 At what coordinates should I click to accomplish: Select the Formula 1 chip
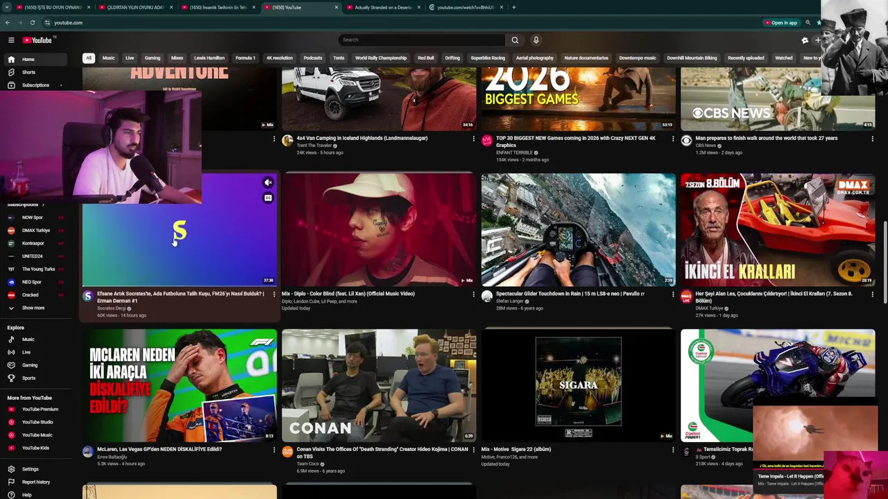click(x=246, y=58)
